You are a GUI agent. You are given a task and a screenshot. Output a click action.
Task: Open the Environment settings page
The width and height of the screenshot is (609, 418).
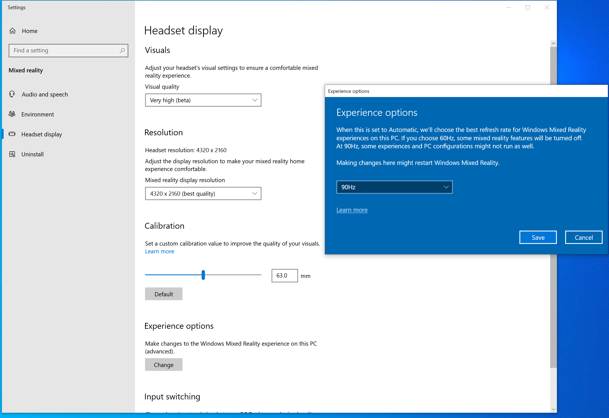pos(38,114)
